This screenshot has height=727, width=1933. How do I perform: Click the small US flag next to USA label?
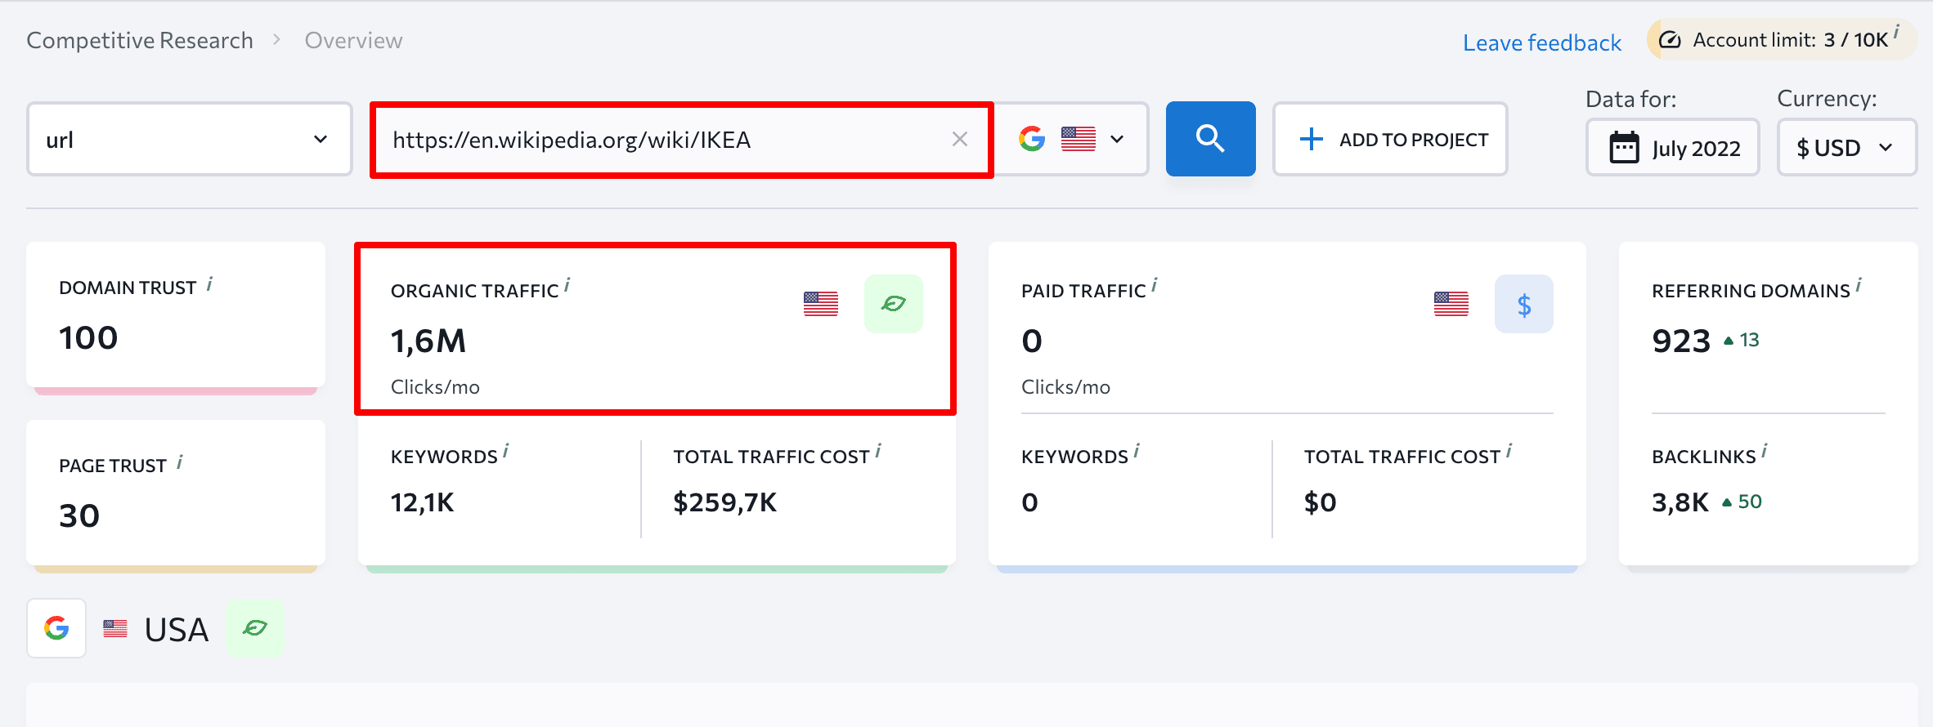coord(115,628)
